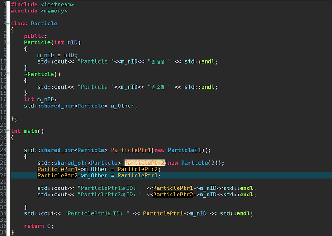Click 'ParticlePtr2->m_nID' on line 31
This screenshot has height=236, width=332.
tap(185, 195)
